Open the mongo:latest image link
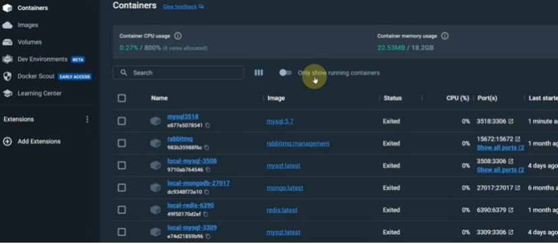This screenshot has height=244, width=558. click(x=284, y=188)
